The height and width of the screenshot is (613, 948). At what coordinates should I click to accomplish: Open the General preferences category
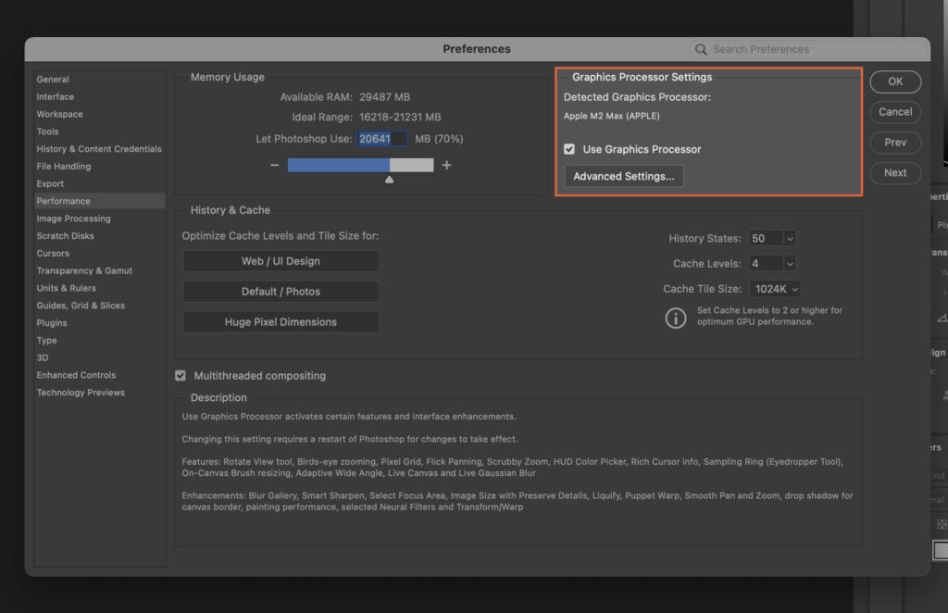point(55,79)
